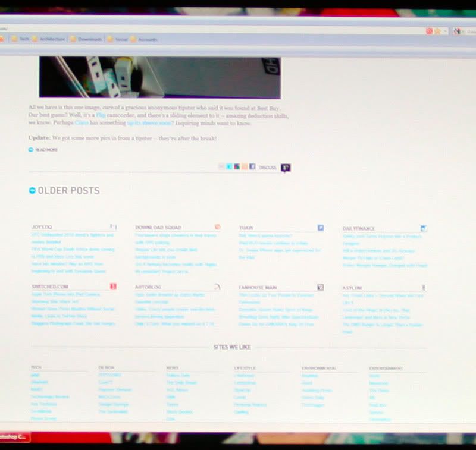
Task: Click the third multicolored share icon
Action: coord(237,166)
